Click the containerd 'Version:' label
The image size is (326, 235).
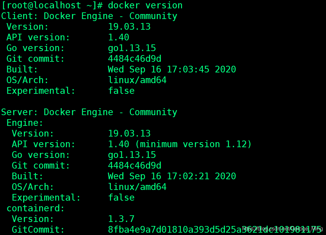click(33, 219)
